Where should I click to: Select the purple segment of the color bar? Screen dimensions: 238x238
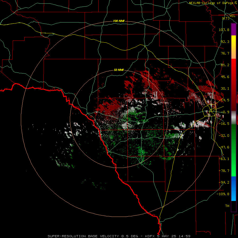(x=234, y=30)
